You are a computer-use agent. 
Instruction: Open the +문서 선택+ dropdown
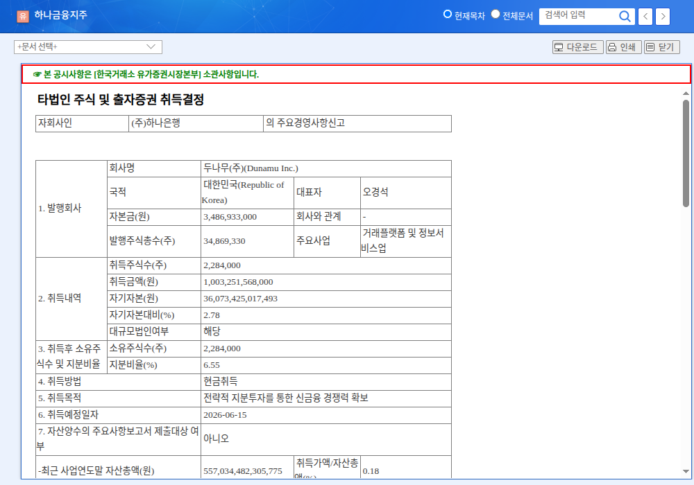coord(88,47)
